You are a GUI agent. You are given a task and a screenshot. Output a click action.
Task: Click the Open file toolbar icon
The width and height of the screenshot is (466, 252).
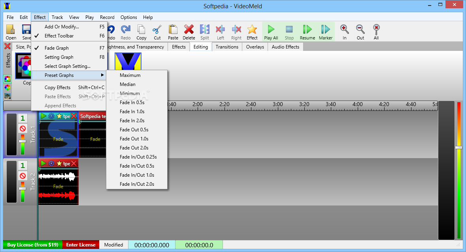point(11,32)
